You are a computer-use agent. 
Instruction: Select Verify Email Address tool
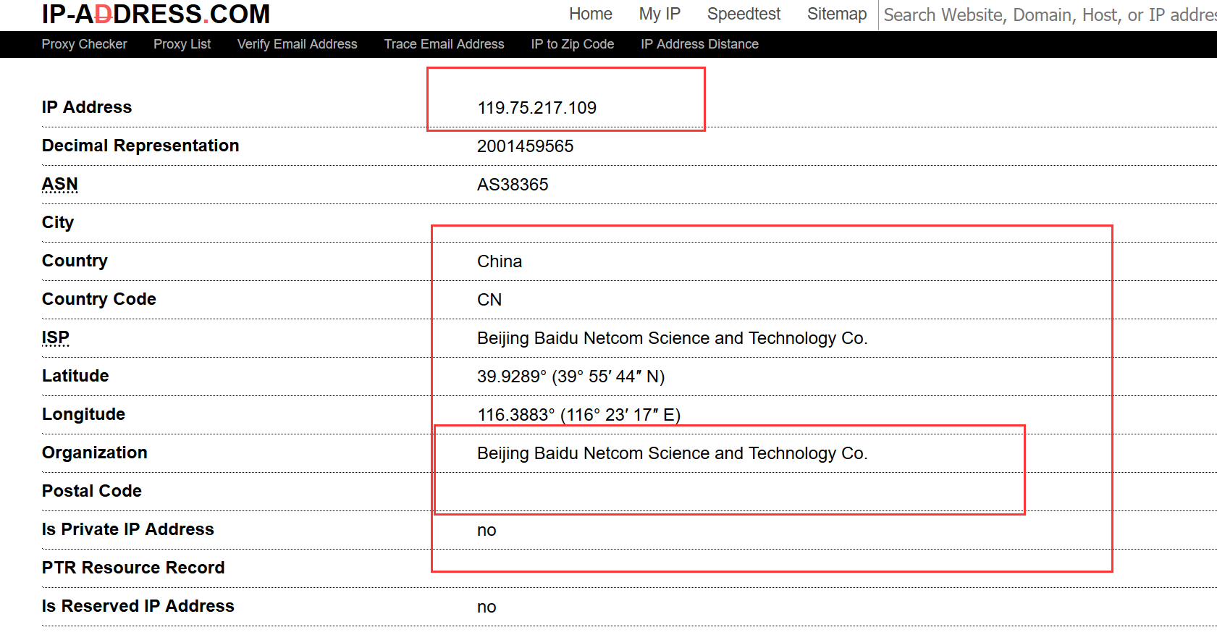pos(297,44)
